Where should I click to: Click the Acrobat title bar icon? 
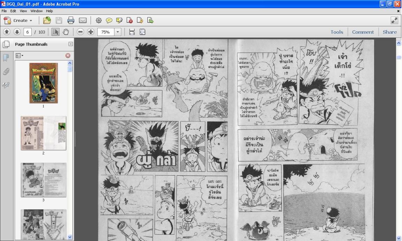pyautogui.click(x=3, y=4)
